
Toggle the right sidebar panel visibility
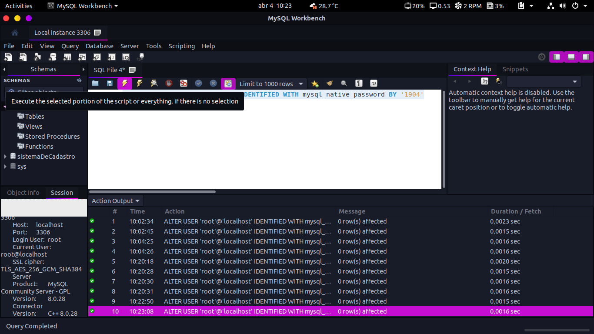tap(586, 57)
